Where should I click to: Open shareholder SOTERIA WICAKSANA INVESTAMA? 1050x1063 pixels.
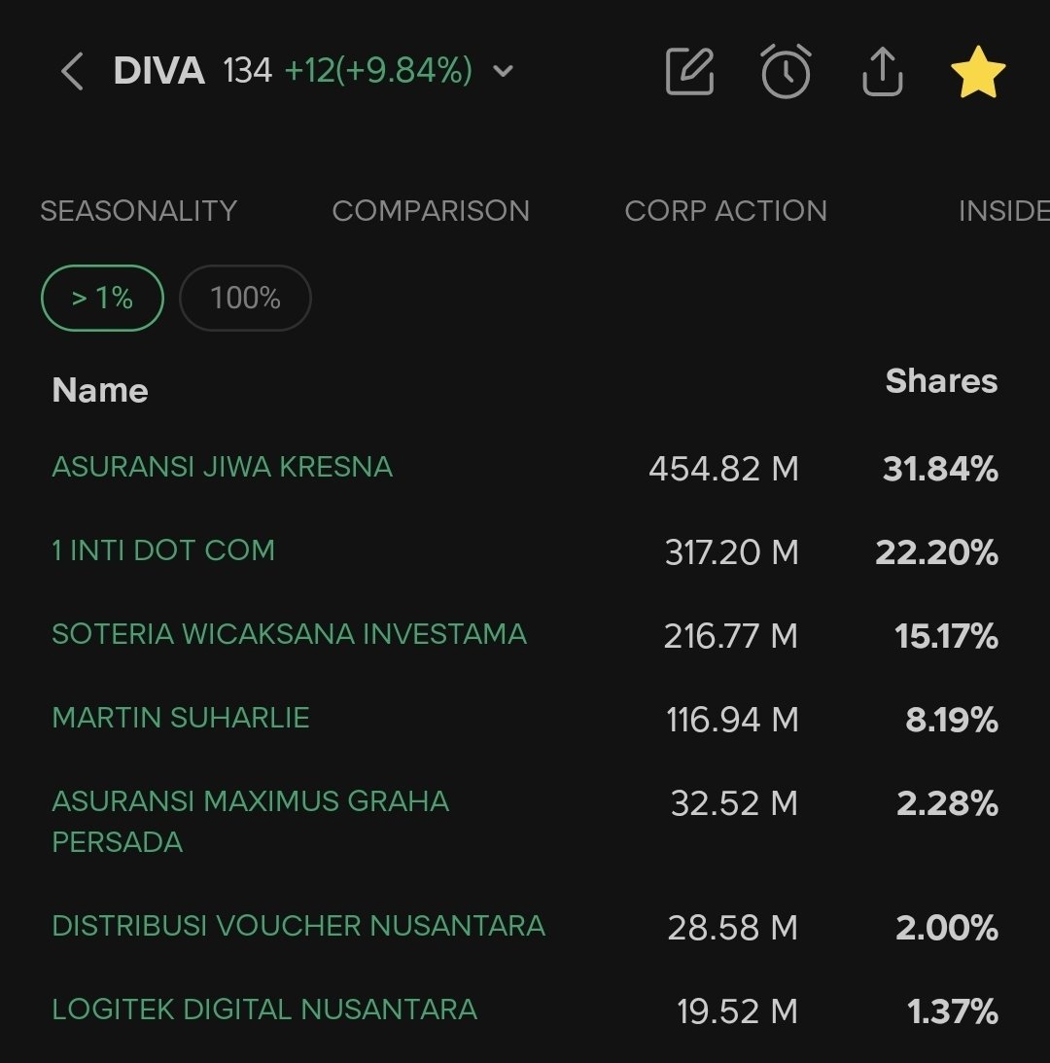pyautogui.click(x=290, y=634)
